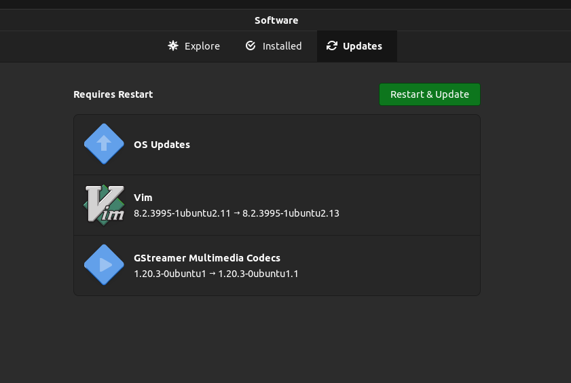Open the Explore tab
This screenshot has width=571, height=383.
[194, 46]
